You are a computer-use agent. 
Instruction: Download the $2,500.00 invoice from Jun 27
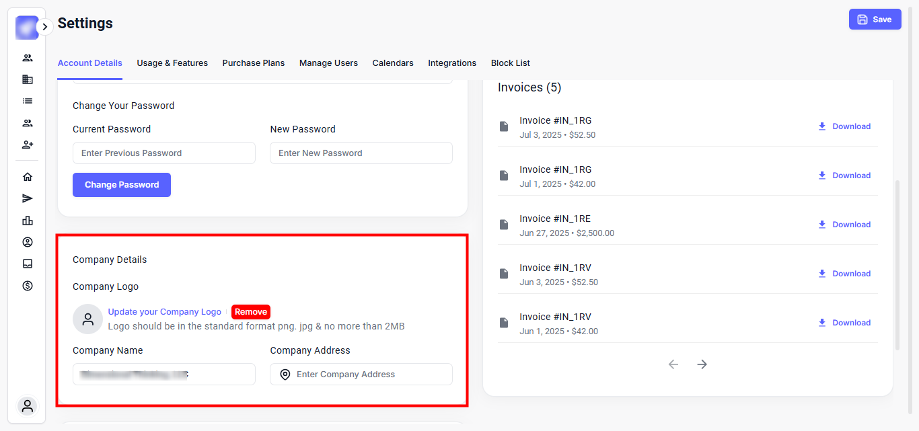pos(844,225)
